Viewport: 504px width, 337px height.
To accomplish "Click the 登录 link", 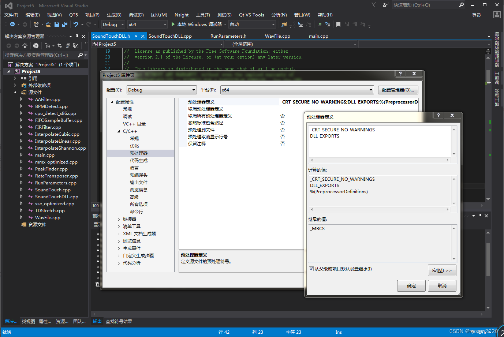I will (477, 15).
